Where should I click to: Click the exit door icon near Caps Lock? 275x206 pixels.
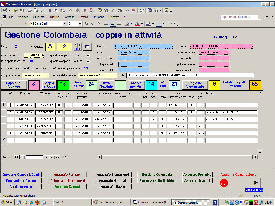[255, 183]
